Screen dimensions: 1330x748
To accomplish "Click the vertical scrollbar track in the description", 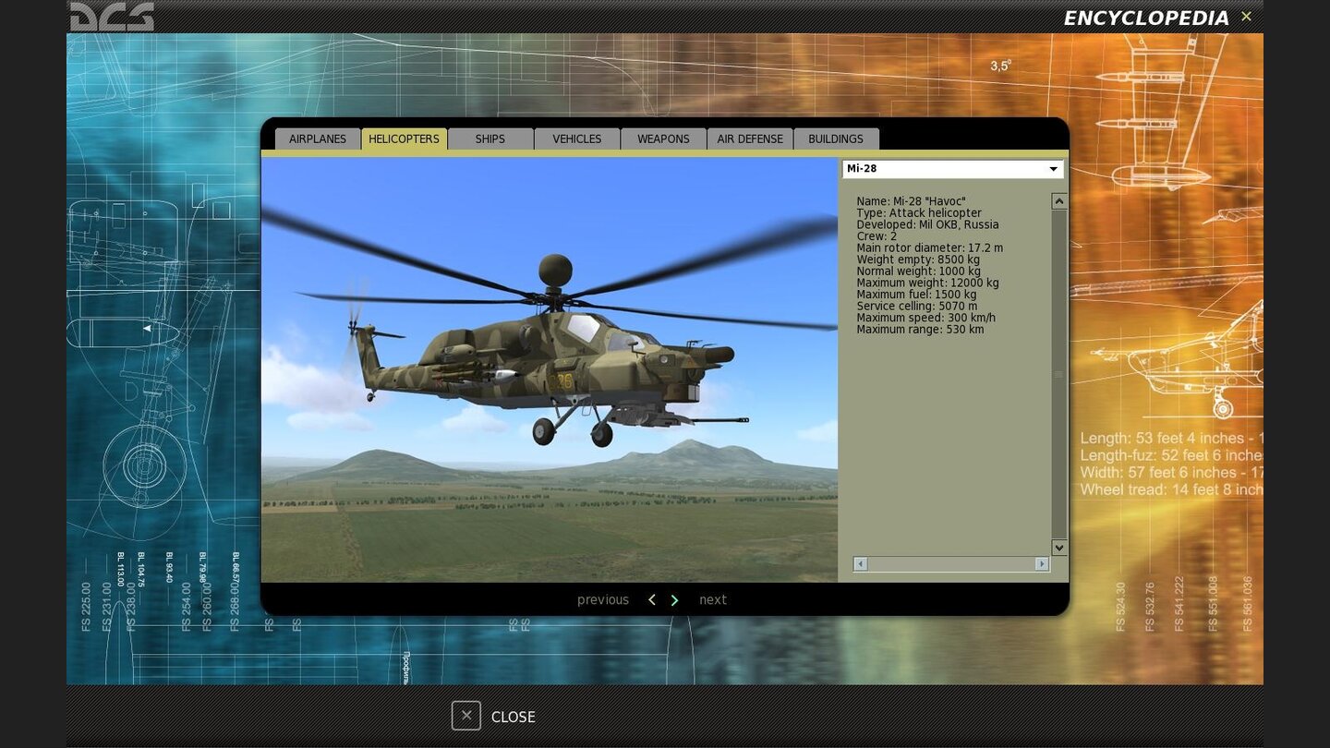I will pyautogui.click(x=1059, y=375).
